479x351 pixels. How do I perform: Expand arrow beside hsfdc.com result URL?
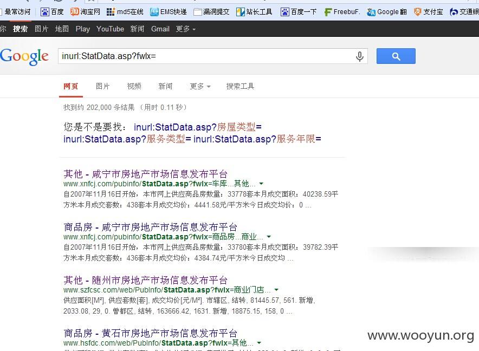pos(259,343)
